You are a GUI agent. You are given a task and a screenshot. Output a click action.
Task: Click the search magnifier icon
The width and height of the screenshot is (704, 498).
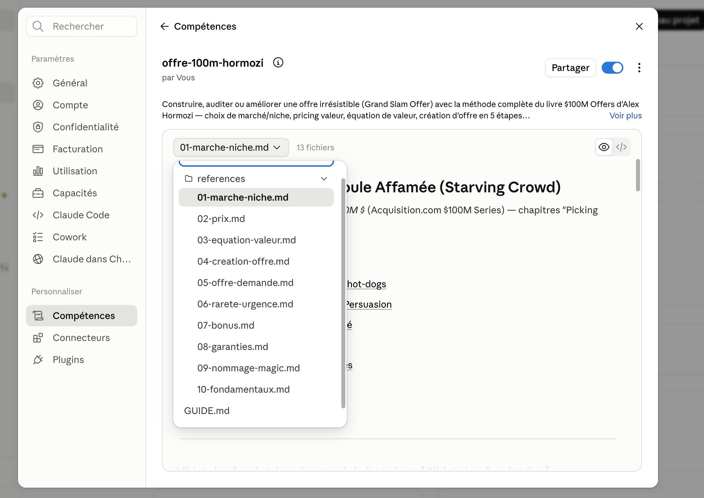tap(38, 26)
